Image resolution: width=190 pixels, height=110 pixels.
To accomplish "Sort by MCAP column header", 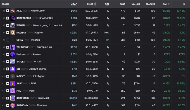I will pos(74,4).
